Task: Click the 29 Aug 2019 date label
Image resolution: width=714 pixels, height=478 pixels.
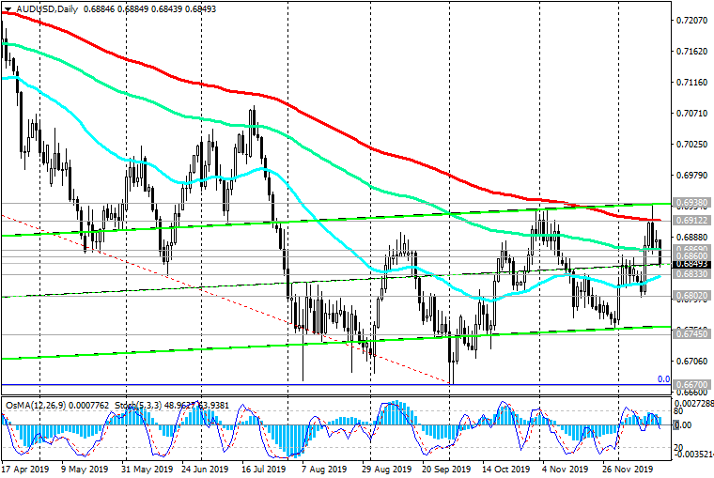Action: click(387, 469)
